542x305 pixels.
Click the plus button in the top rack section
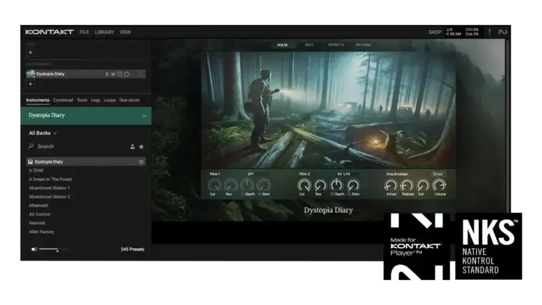coord(30,53)
